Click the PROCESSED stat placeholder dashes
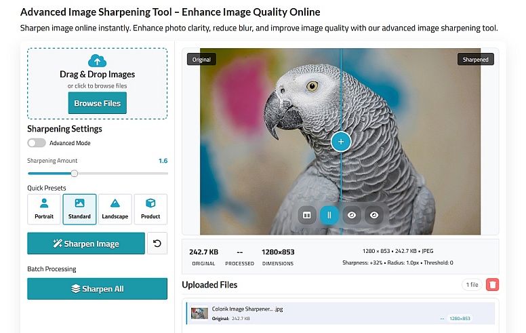The height and width of the screenshot is (333, 526). pos(239,252)
